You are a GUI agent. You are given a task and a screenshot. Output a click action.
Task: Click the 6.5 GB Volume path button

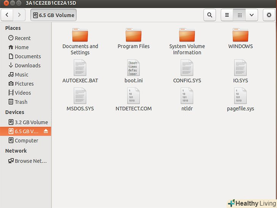click(54, 15)
